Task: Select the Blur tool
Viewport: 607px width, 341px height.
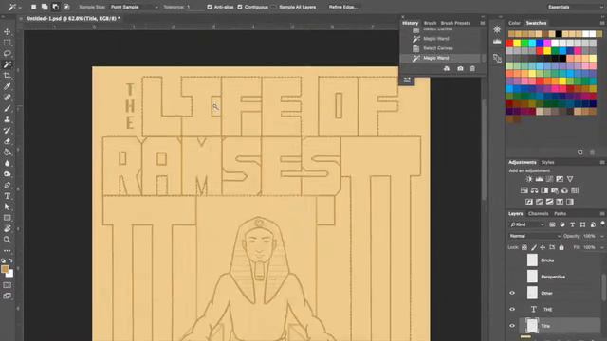Action: click(7, 163)
